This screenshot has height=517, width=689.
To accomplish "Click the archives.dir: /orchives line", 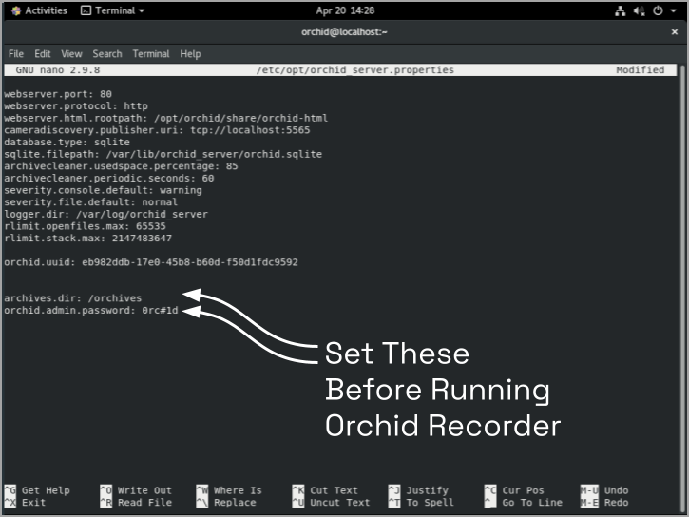I will point(73,298).
